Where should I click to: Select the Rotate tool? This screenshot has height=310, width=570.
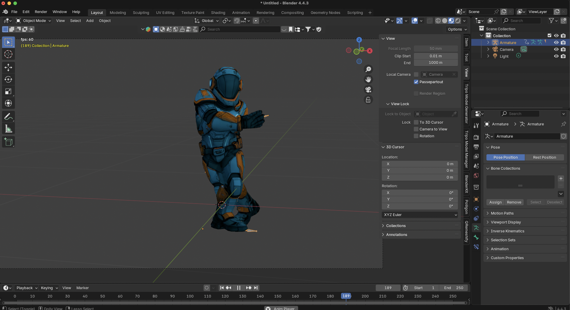8,79
